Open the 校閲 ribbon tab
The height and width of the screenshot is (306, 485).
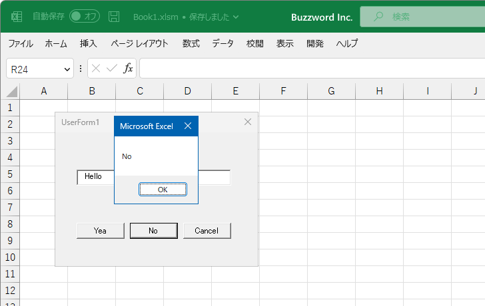pyautogui.click(x=255, y=43)
